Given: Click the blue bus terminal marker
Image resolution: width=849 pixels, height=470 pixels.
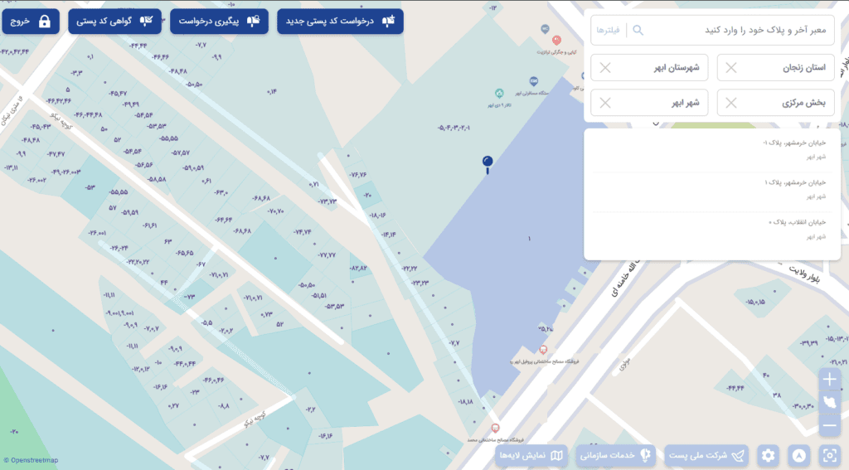Looking at the screenshot, I should point(533,82).
